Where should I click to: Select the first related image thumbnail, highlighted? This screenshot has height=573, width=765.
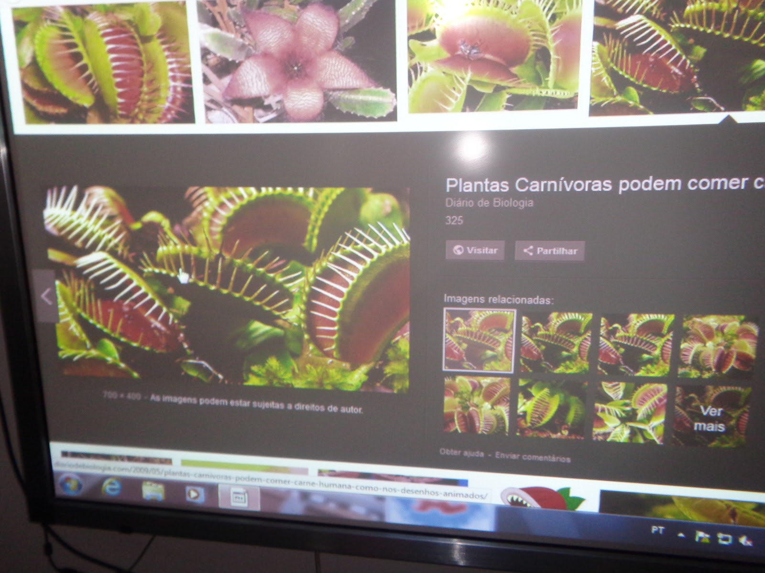480,340
